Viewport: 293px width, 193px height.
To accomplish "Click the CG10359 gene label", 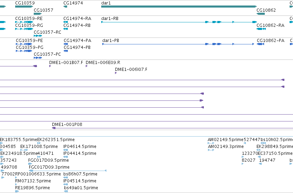I will tap(25, 3).
